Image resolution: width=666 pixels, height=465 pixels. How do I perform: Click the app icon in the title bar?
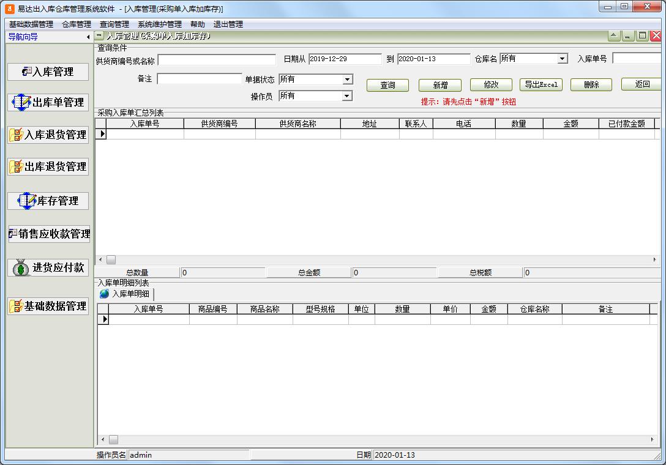(x=9, y=9)
